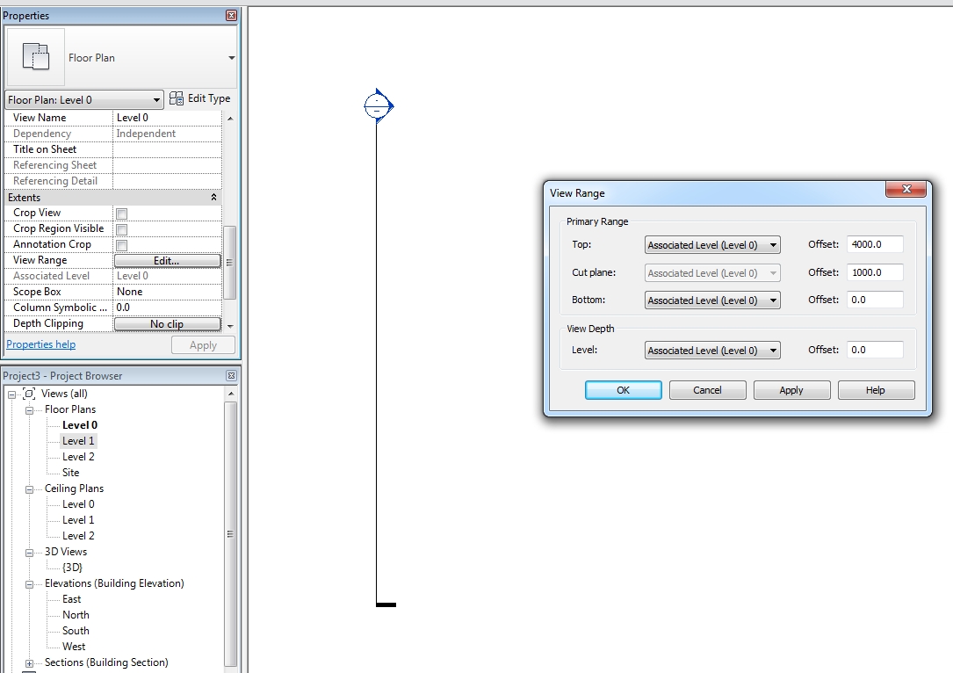Select Level 2 under Ceiling Plans
This screenshot has width=953, height=673.
click(78, 536)
